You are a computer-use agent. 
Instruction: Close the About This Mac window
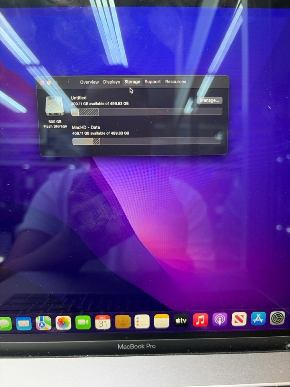click(42, 83)
